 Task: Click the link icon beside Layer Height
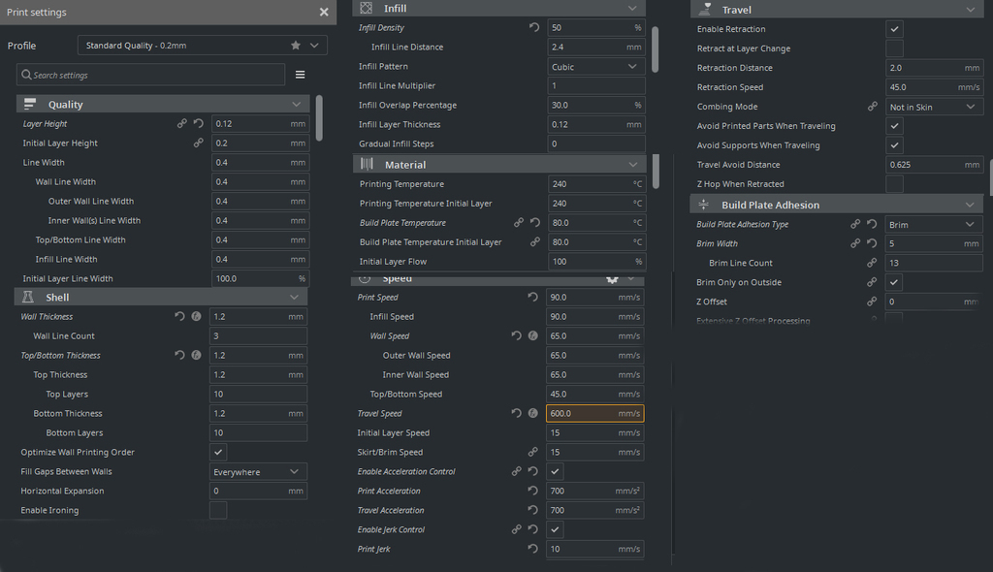tap(181, 123)
